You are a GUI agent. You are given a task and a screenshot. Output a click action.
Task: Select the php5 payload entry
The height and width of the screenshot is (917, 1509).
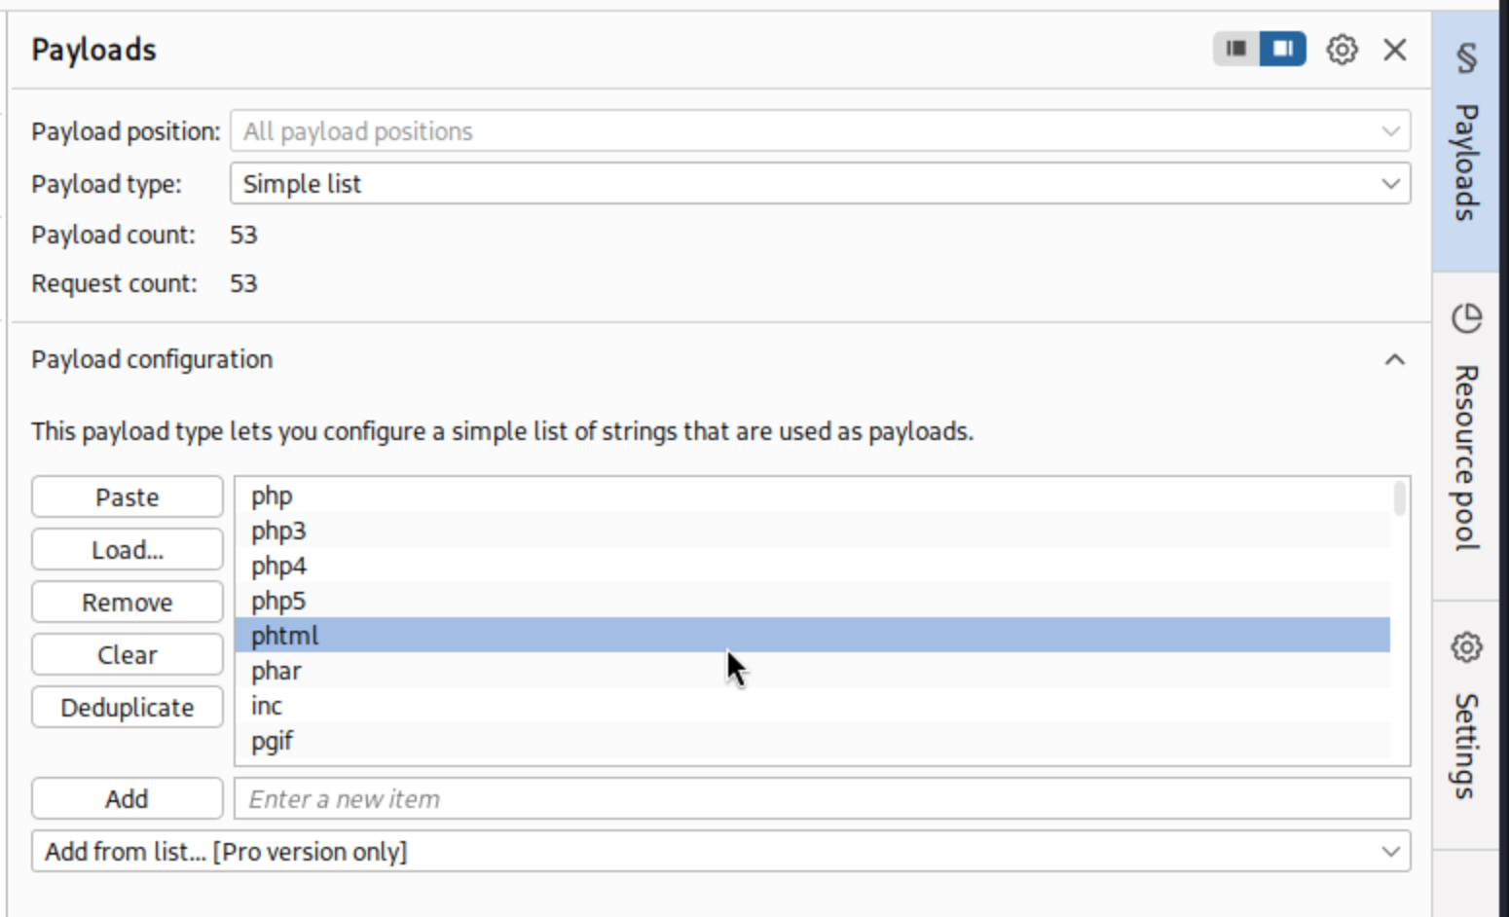click(278, 602)
